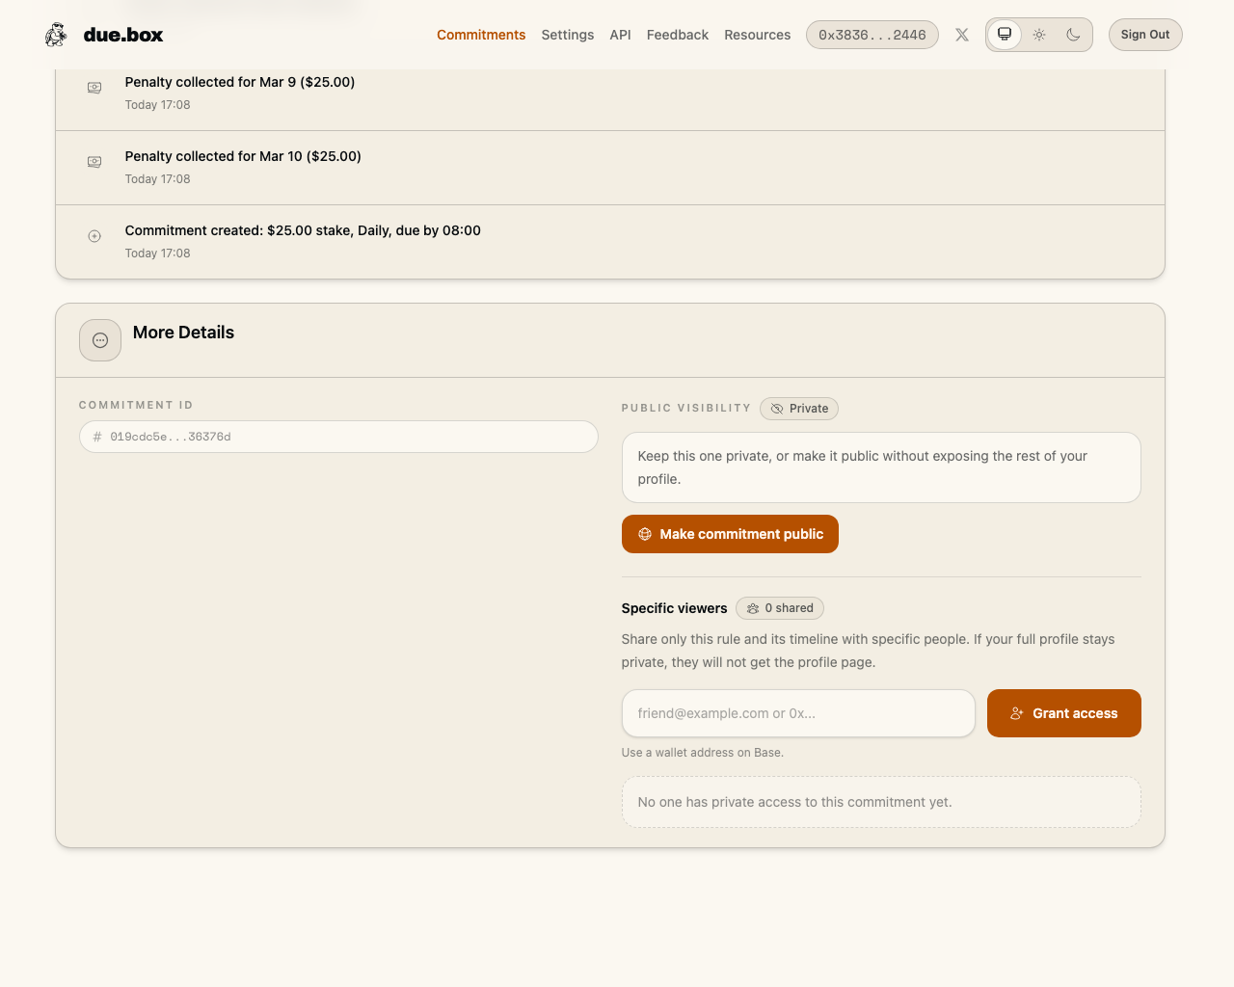Open the Resources nav link
The width and height of the screenshot is (1234, 987).
(757, 35)
